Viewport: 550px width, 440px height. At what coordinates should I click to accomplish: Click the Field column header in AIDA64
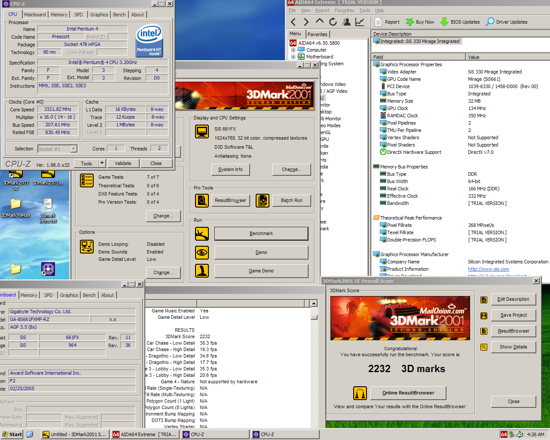pos(419,57)
